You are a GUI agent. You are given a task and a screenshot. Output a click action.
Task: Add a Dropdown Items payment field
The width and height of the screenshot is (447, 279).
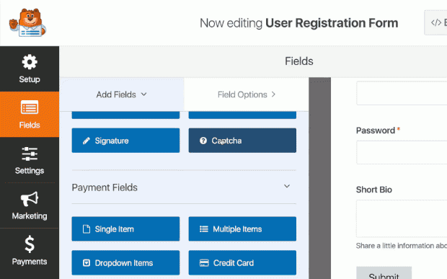click(x=125, y=262)
